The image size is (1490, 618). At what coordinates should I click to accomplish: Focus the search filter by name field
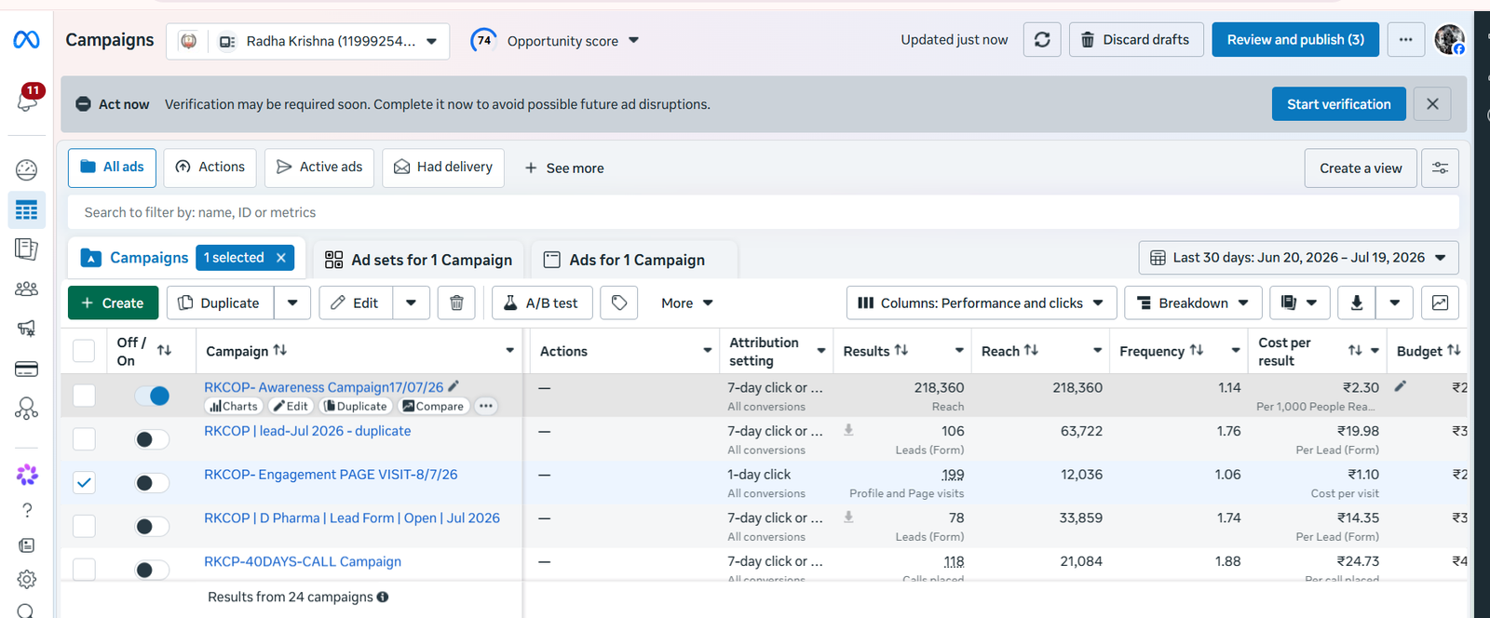(x=764, y=212)
